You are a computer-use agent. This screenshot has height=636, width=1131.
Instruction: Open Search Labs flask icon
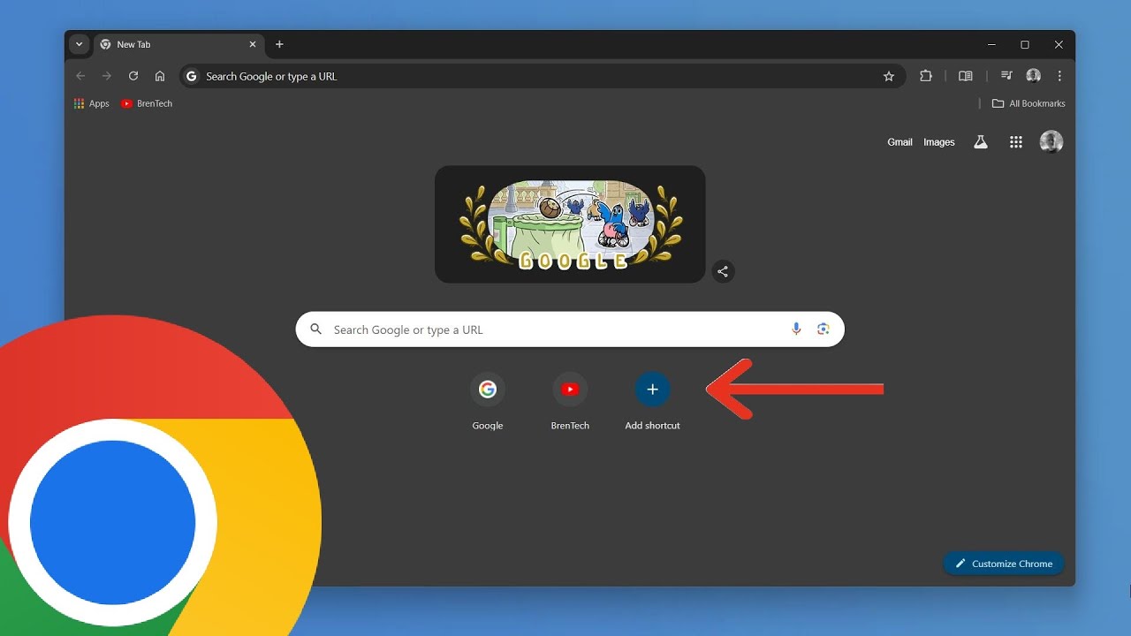(x=981, y=142)
